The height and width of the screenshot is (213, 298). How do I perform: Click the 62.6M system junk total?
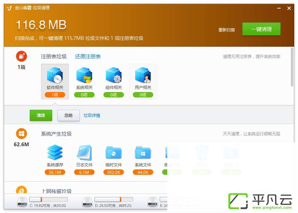(x=21, y=144)
